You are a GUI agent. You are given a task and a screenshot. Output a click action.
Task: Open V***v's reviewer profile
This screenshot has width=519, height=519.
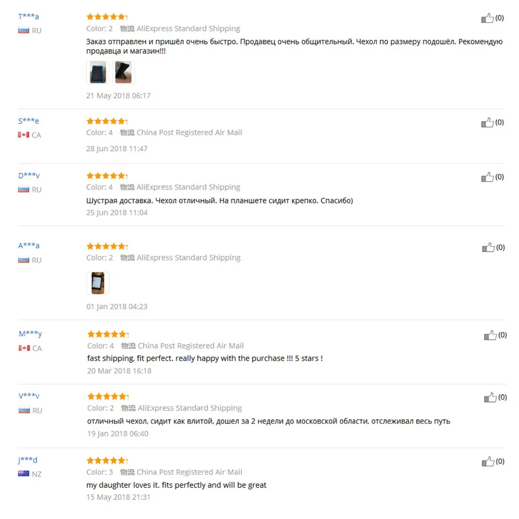click(29, 395)
